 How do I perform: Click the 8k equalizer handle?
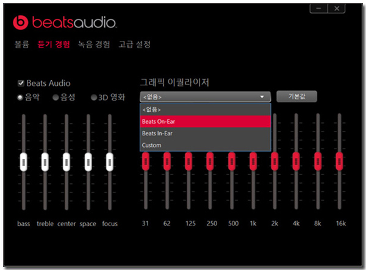318,161
